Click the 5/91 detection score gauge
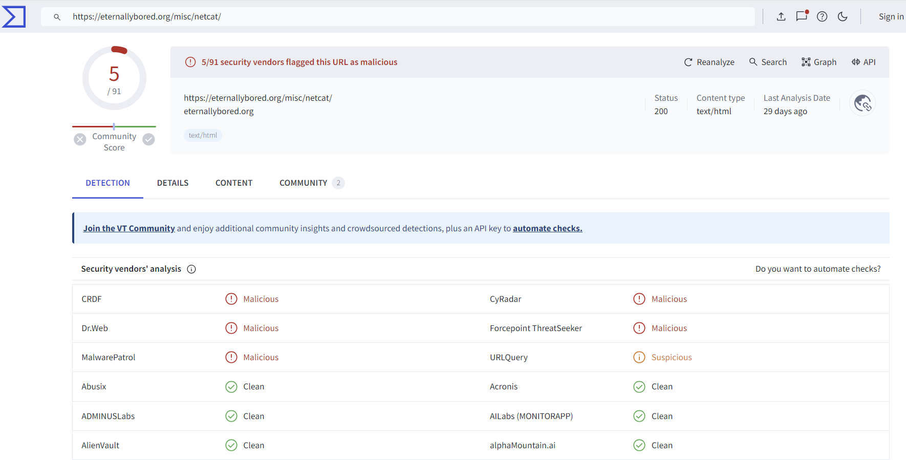The width and height of the screenshot is (906, 460). tap(114, 78)
